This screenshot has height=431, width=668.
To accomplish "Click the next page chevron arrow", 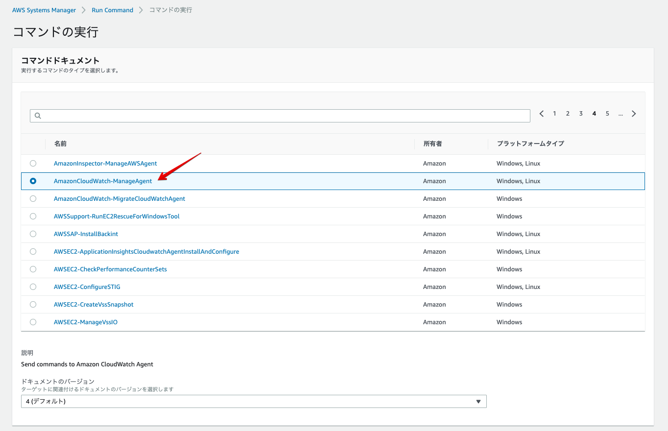I will (x=634, y=113).
